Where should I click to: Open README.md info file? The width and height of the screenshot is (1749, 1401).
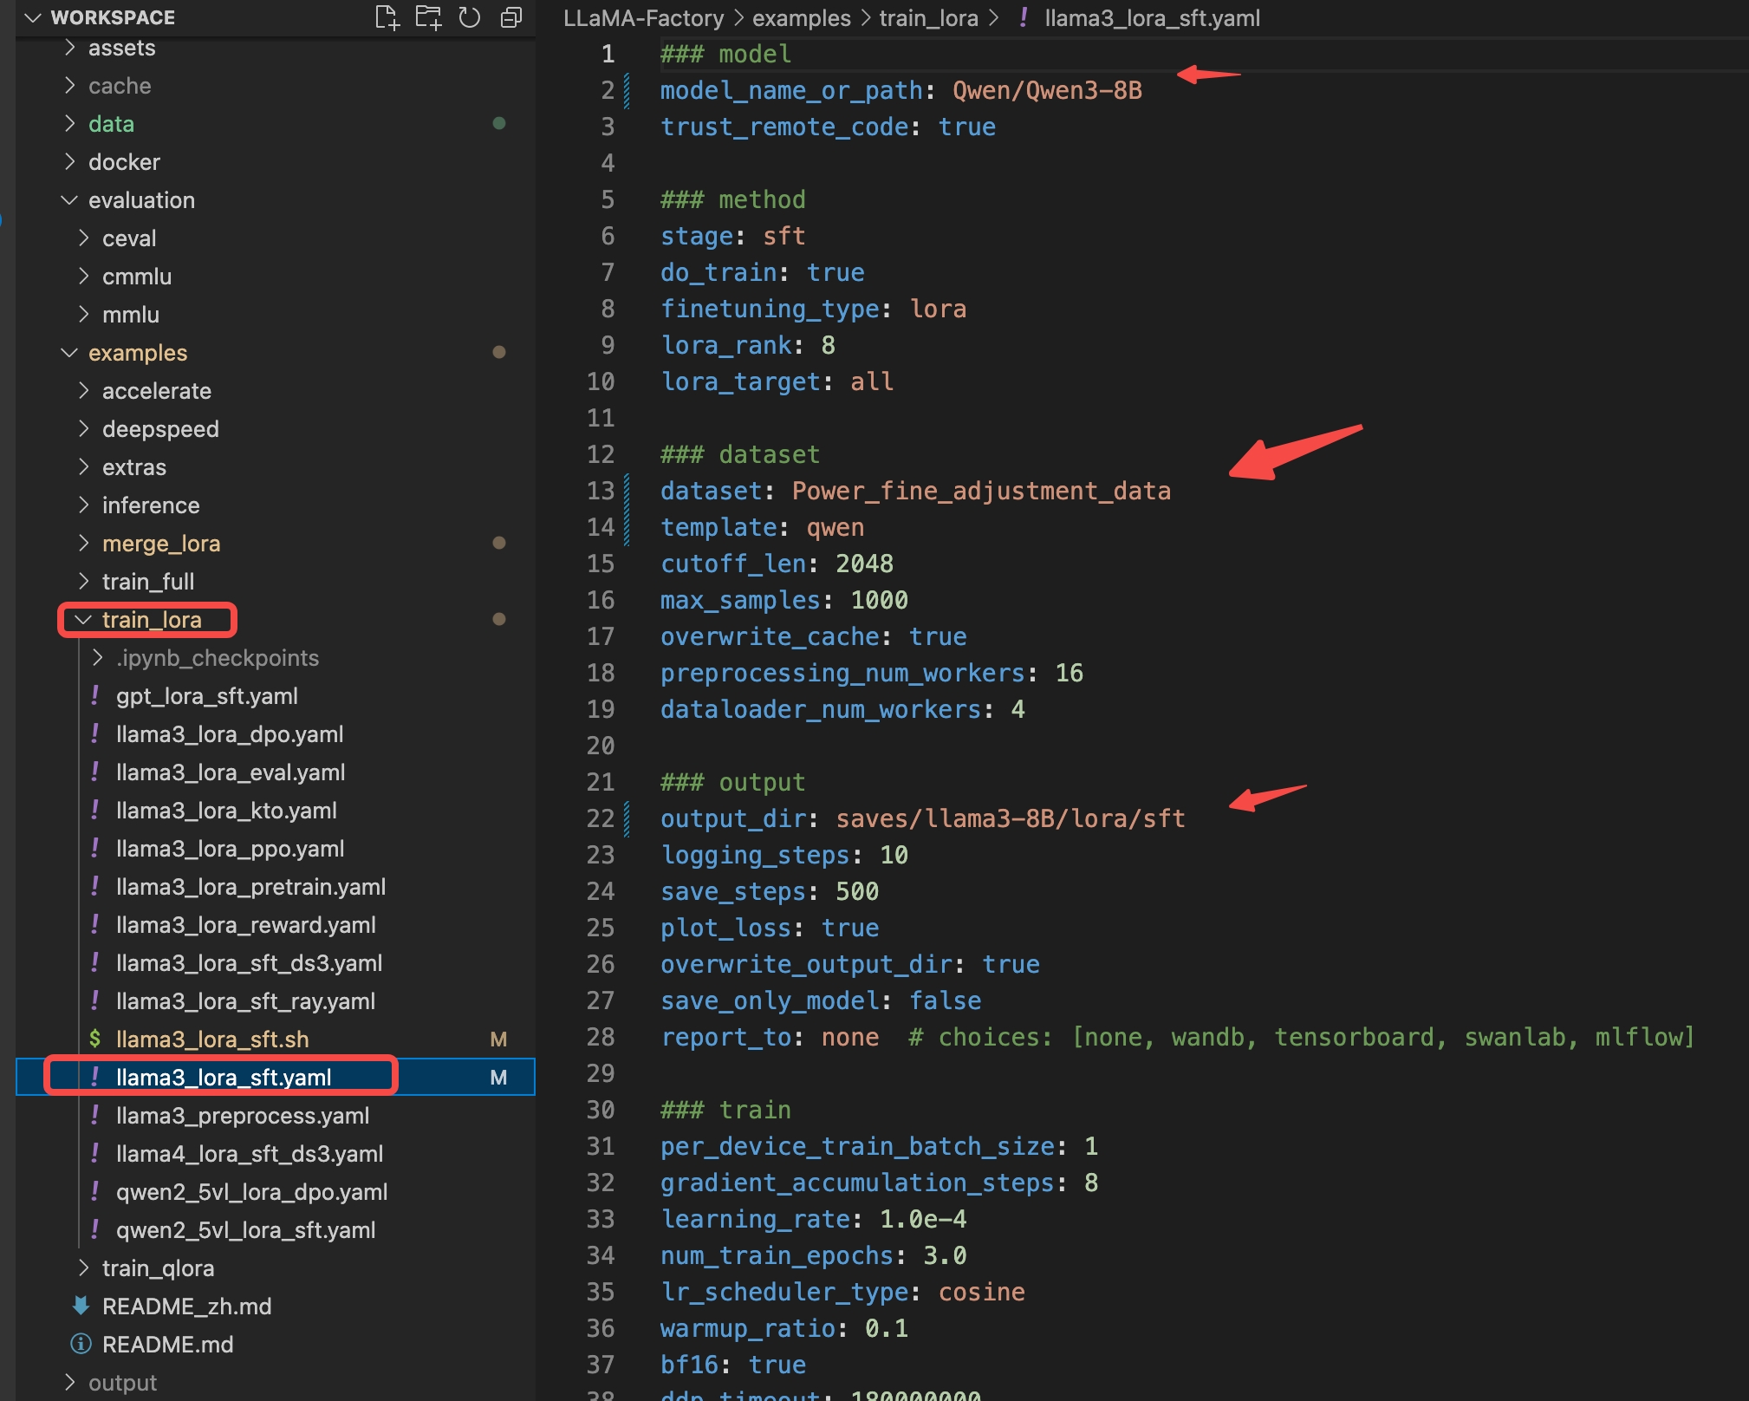point(167,1344)
